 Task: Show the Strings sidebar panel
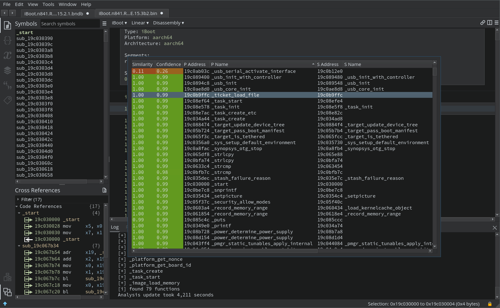8,85
